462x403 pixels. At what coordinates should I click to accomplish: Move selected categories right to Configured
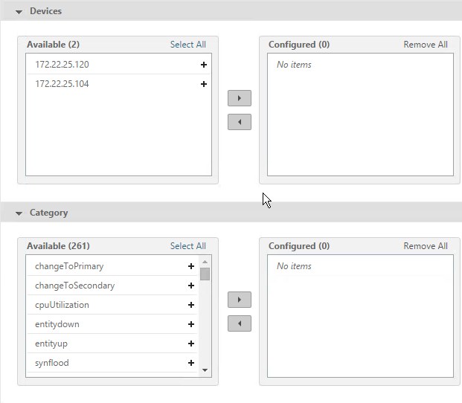(x=240, y=300)
